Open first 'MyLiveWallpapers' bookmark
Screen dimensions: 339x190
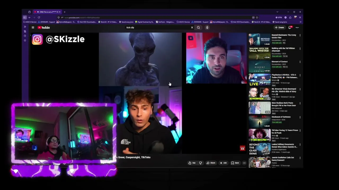click(66, 22)
